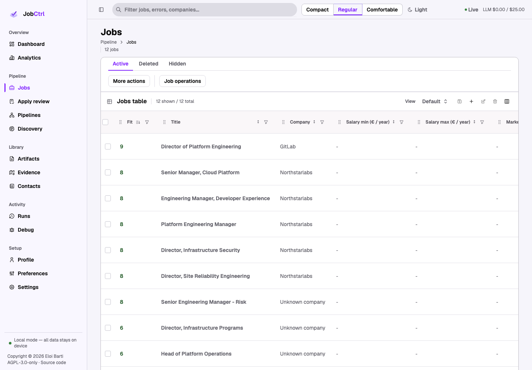Image resolution: width=532 pixels, height=370 pixels.
Task: Open the More actions menu
Action: [129, 81]
